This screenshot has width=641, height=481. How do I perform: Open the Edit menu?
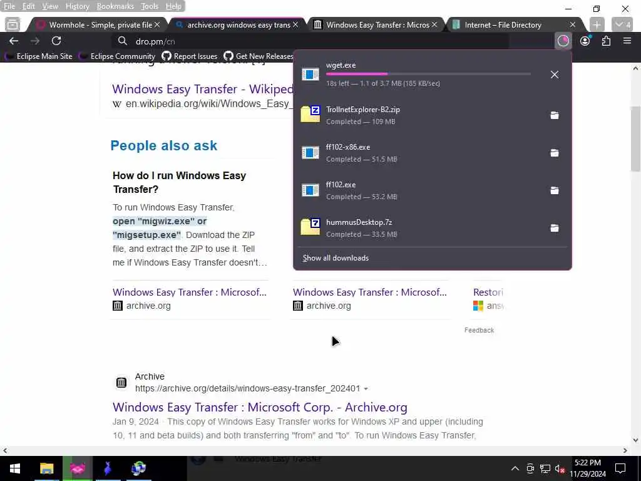coord(28,6)
